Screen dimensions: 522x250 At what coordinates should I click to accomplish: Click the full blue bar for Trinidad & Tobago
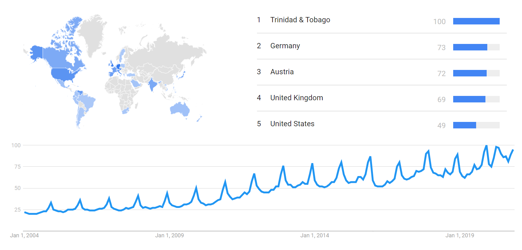(x=476, y=21)
